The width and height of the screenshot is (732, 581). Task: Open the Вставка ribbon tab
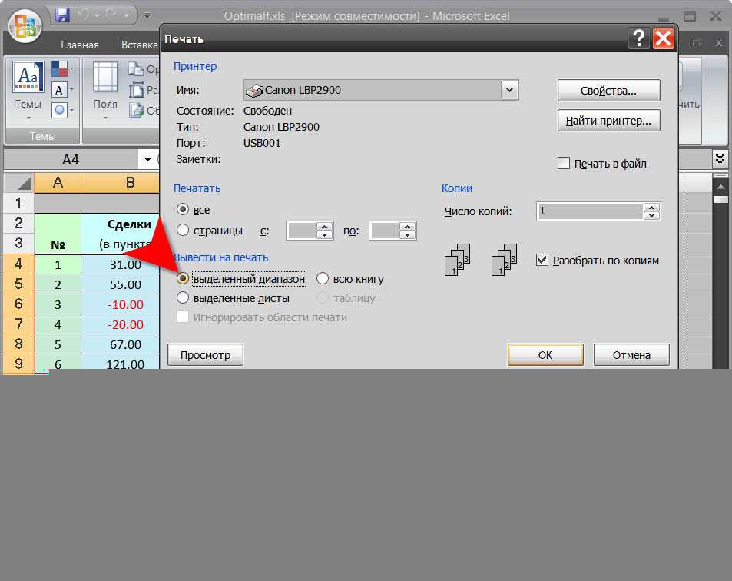pyautogui.click(x=139, y=45)
